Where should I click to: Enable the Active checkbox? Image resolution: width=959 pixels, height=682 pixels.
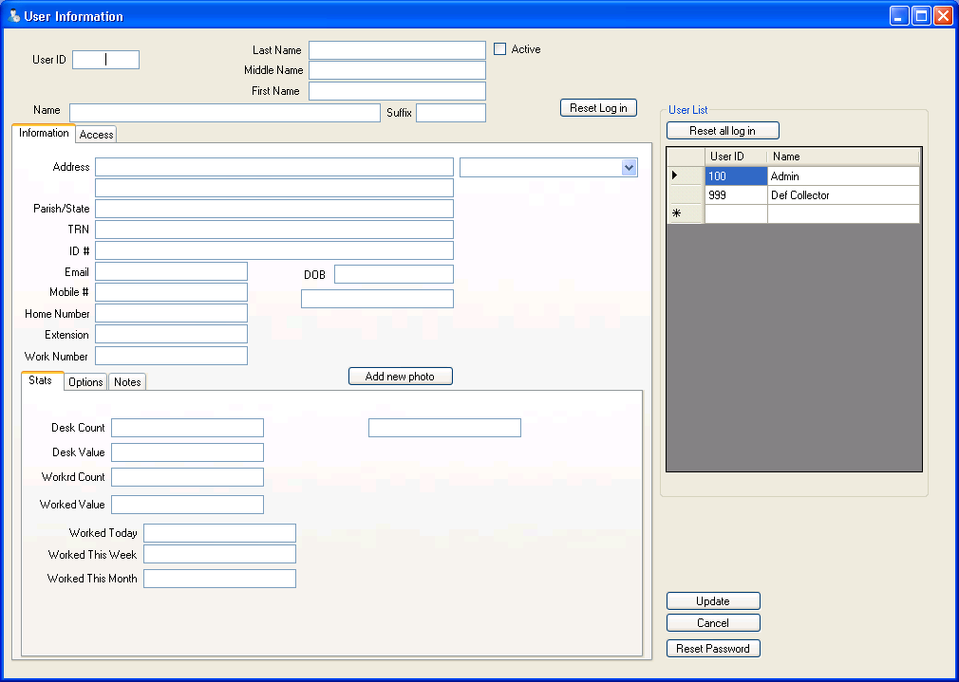tap(500, 49)
